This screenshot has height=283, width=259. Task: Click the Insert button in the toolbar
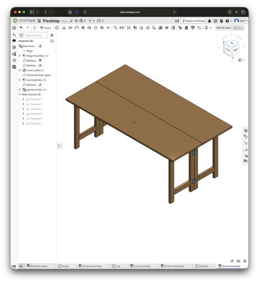point(45,28)
